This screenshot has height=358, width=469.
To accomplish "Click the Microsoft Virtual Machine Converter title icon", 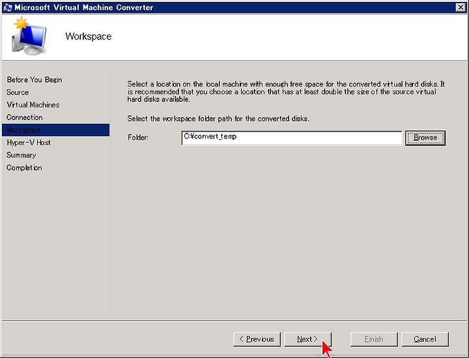I will [7, 7].
